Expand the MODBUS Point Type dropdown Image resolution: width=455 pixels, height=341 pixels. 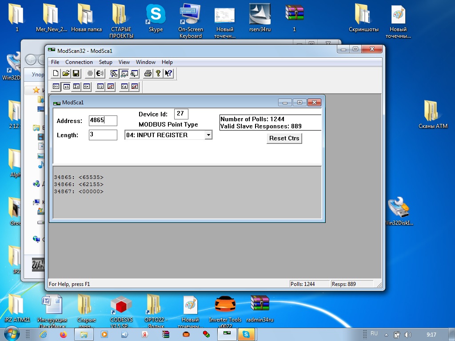point(208,135)
